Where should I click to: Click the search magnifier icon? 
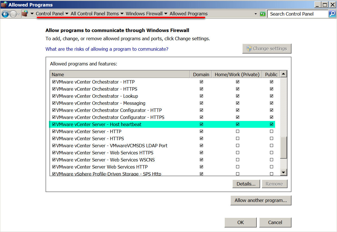tap(332, 14)
